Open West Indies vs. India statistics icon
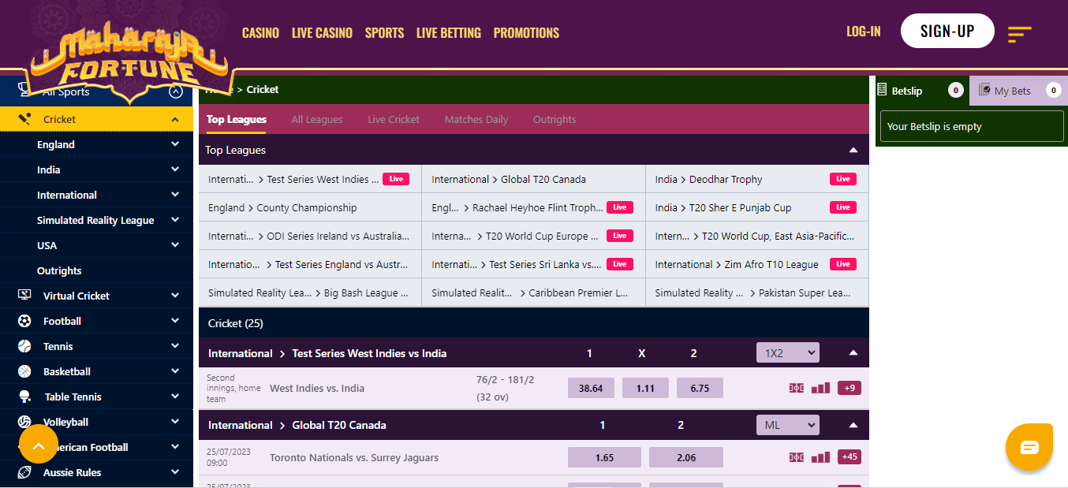This screenshot has height=488, width=1068. pyautogui.click(x=820, y=388)
